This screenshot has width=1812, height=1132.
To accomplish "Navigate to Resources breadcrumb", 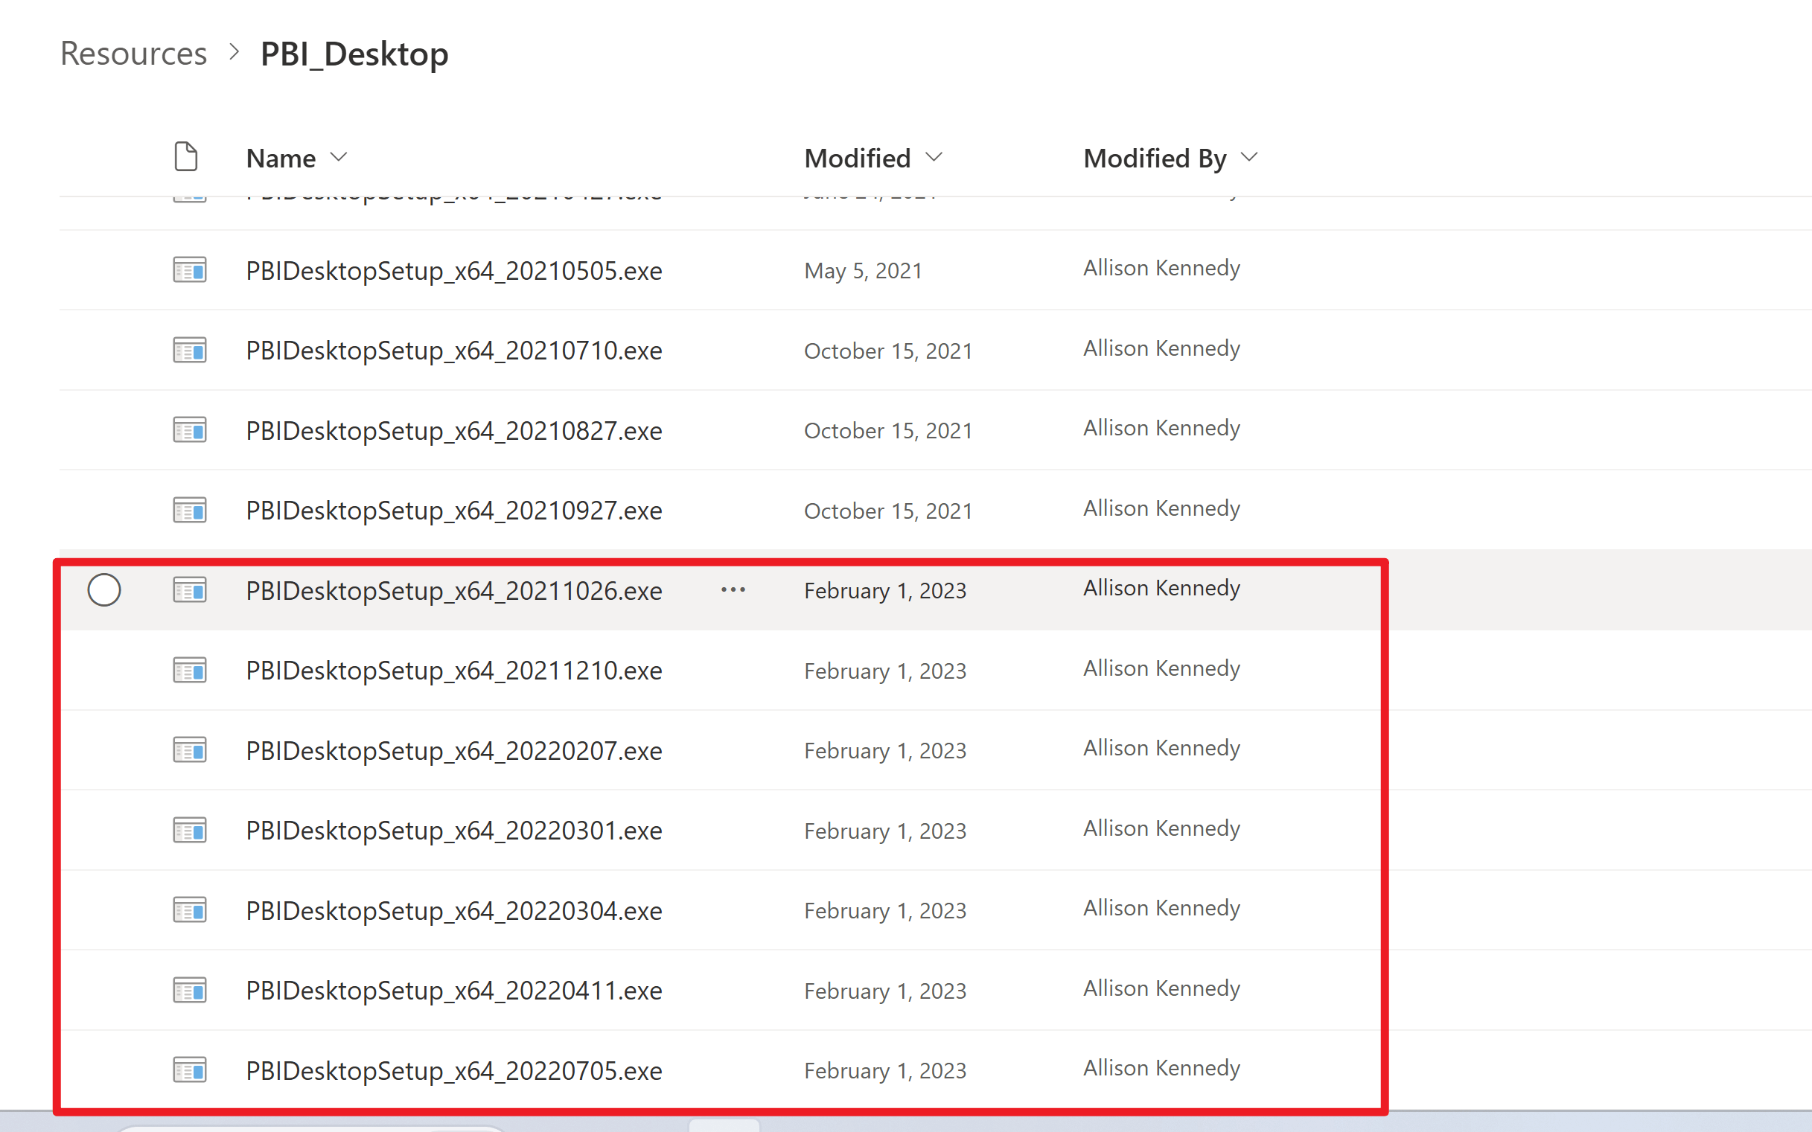I will 133,54.
